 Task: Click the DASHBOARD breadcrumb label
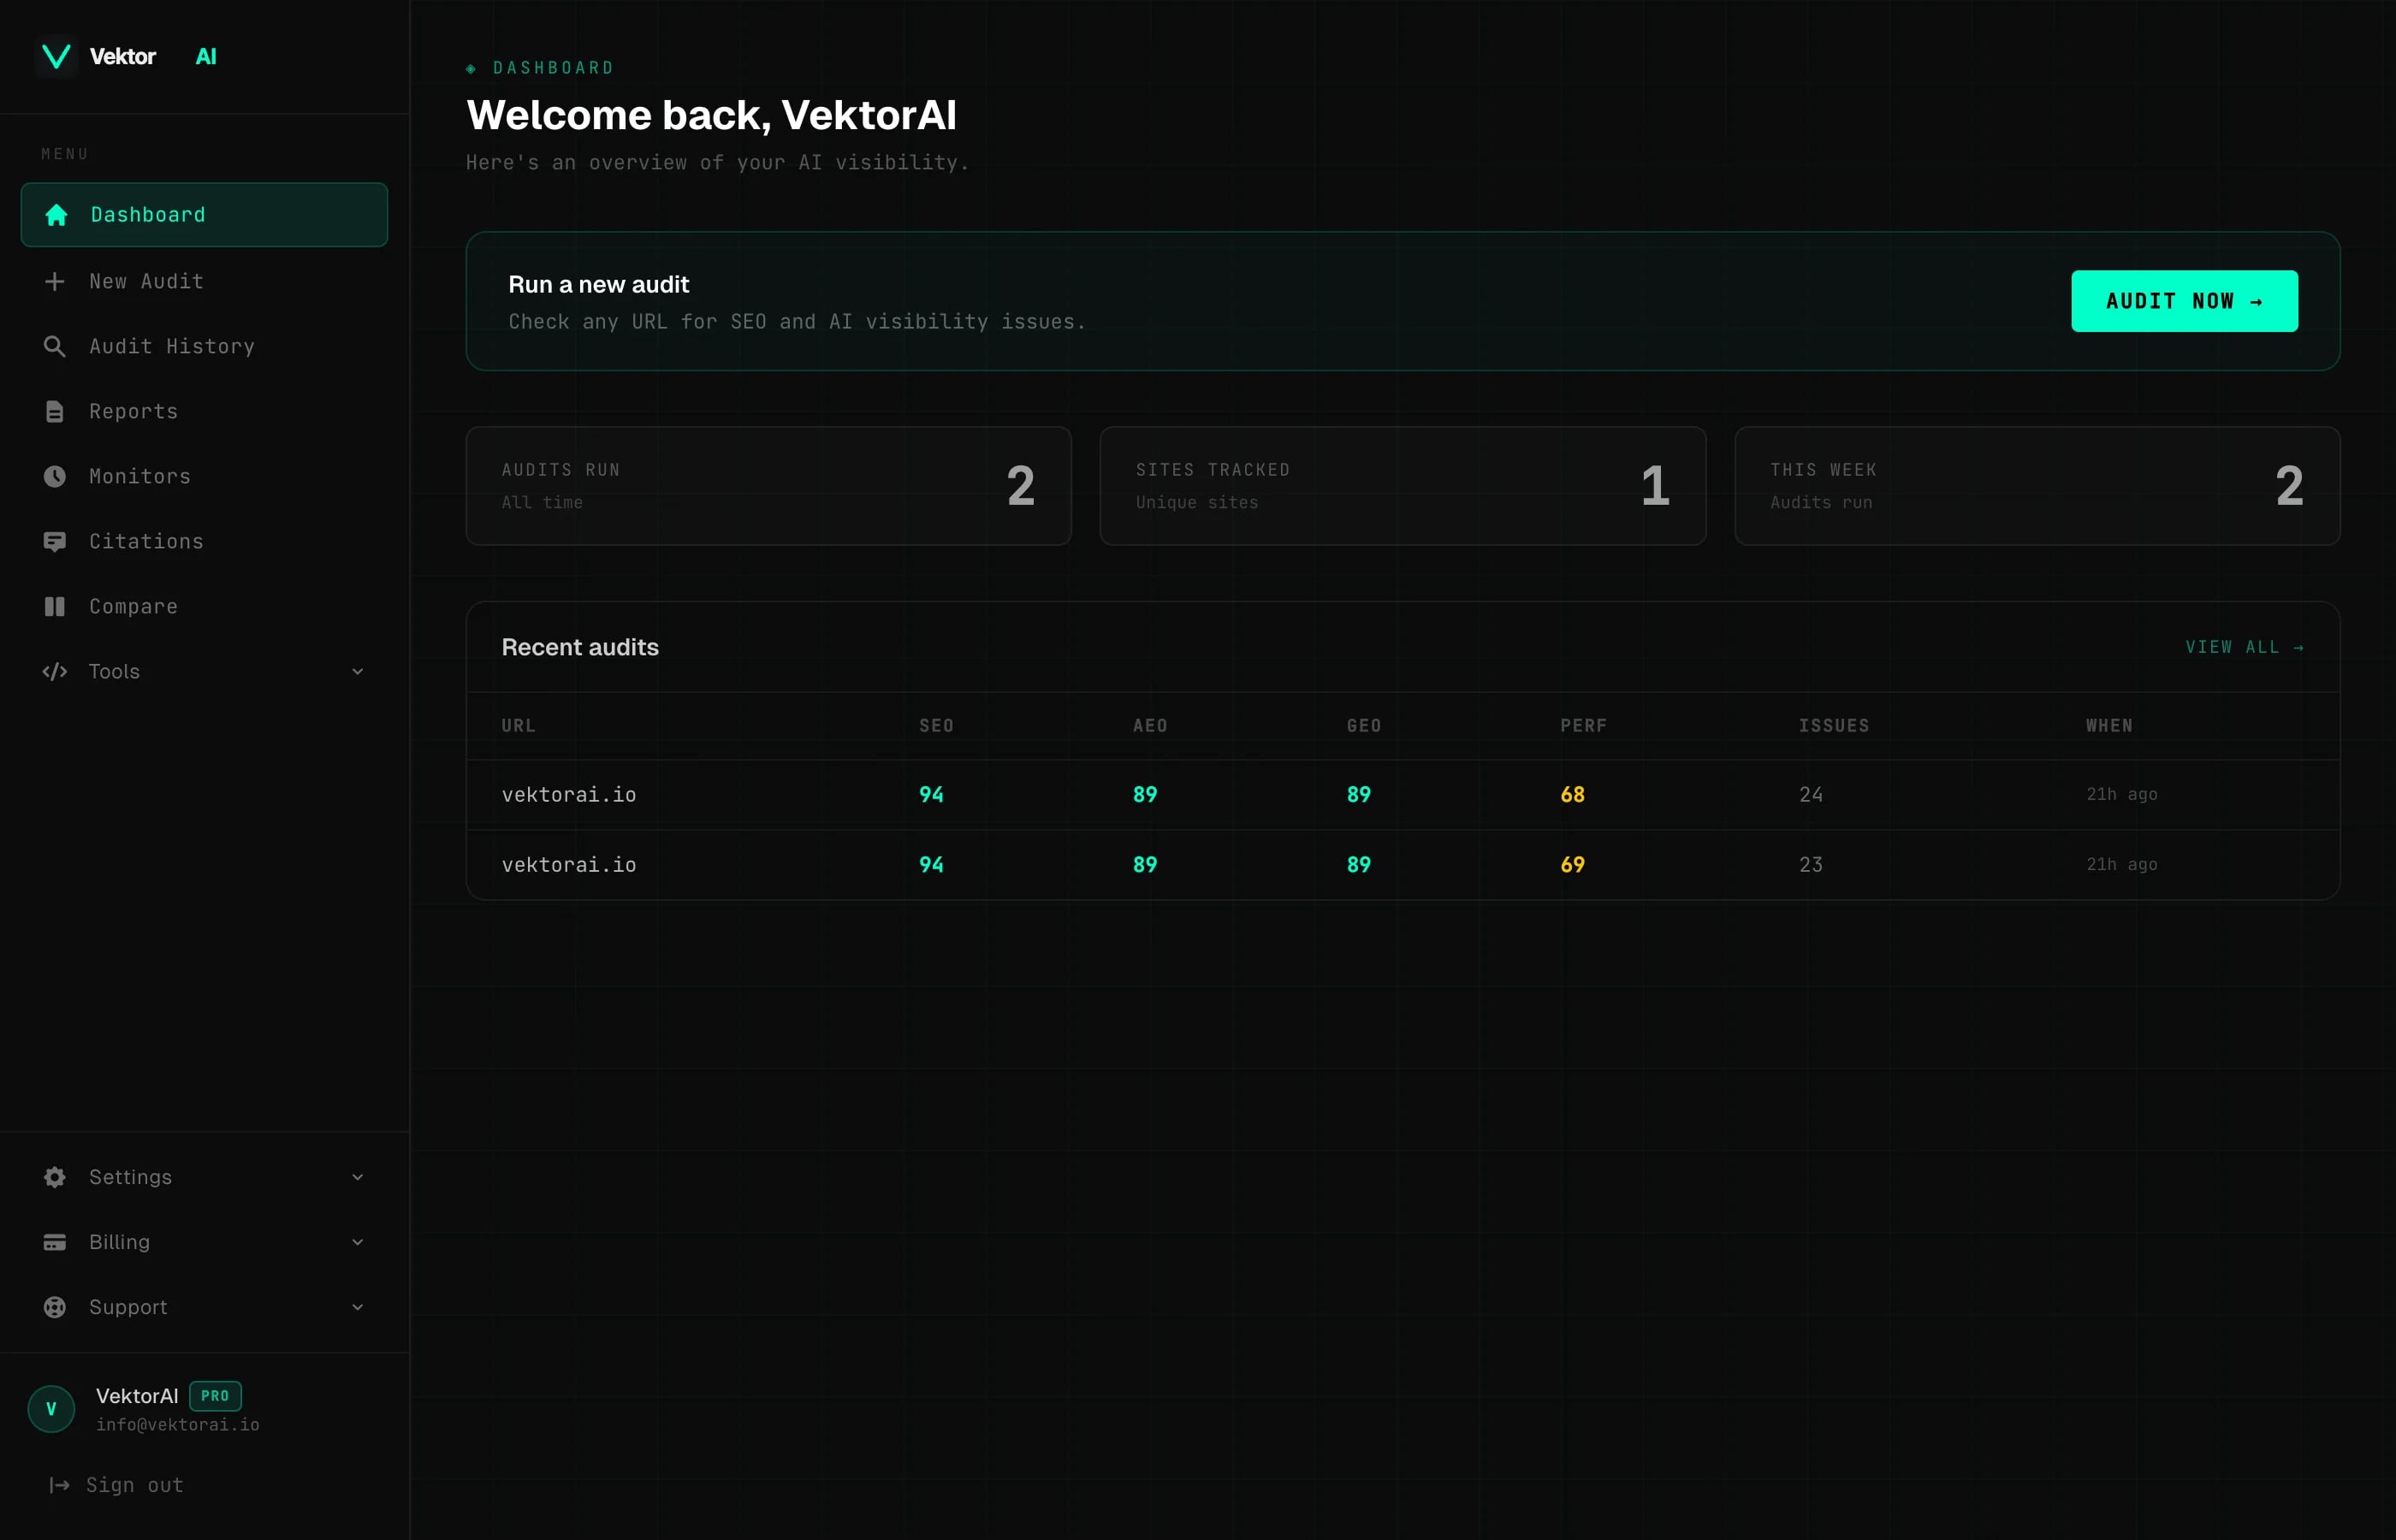(x=553, y=67)
